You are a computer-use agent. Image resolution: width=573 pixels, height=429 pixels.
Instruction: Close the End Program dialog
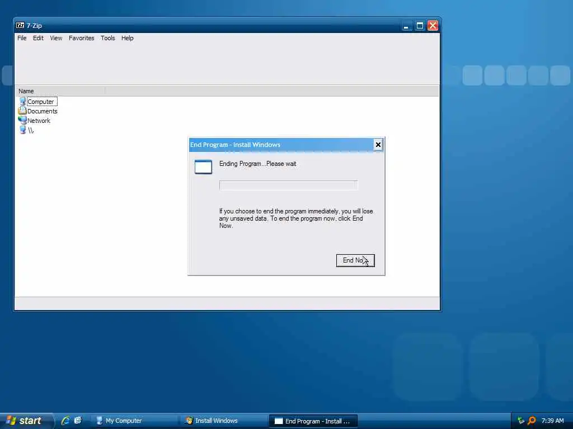[378, 145]
